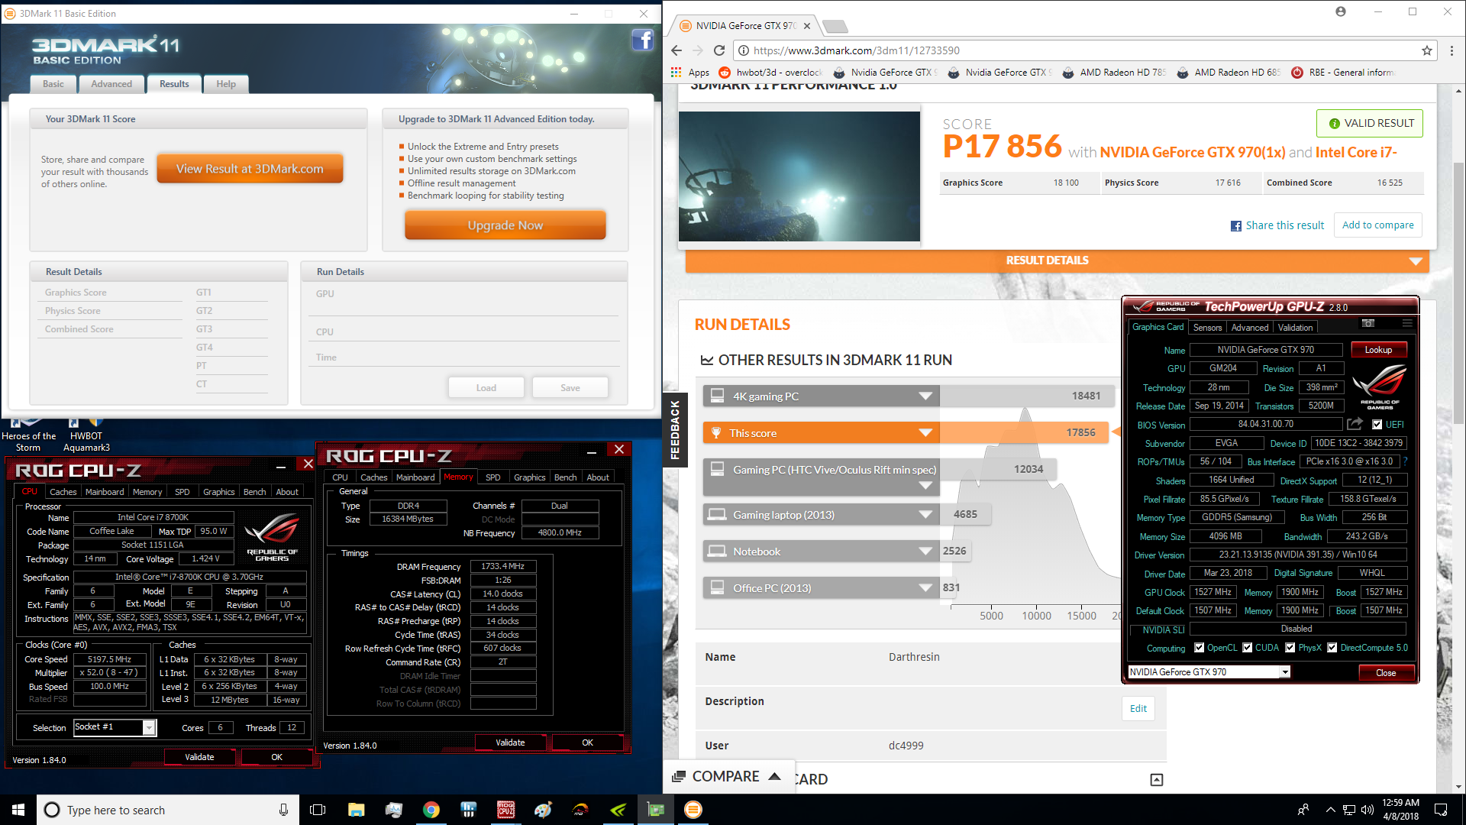
Task: Open File Explorer from taskbar
Action: pos(356,810)
